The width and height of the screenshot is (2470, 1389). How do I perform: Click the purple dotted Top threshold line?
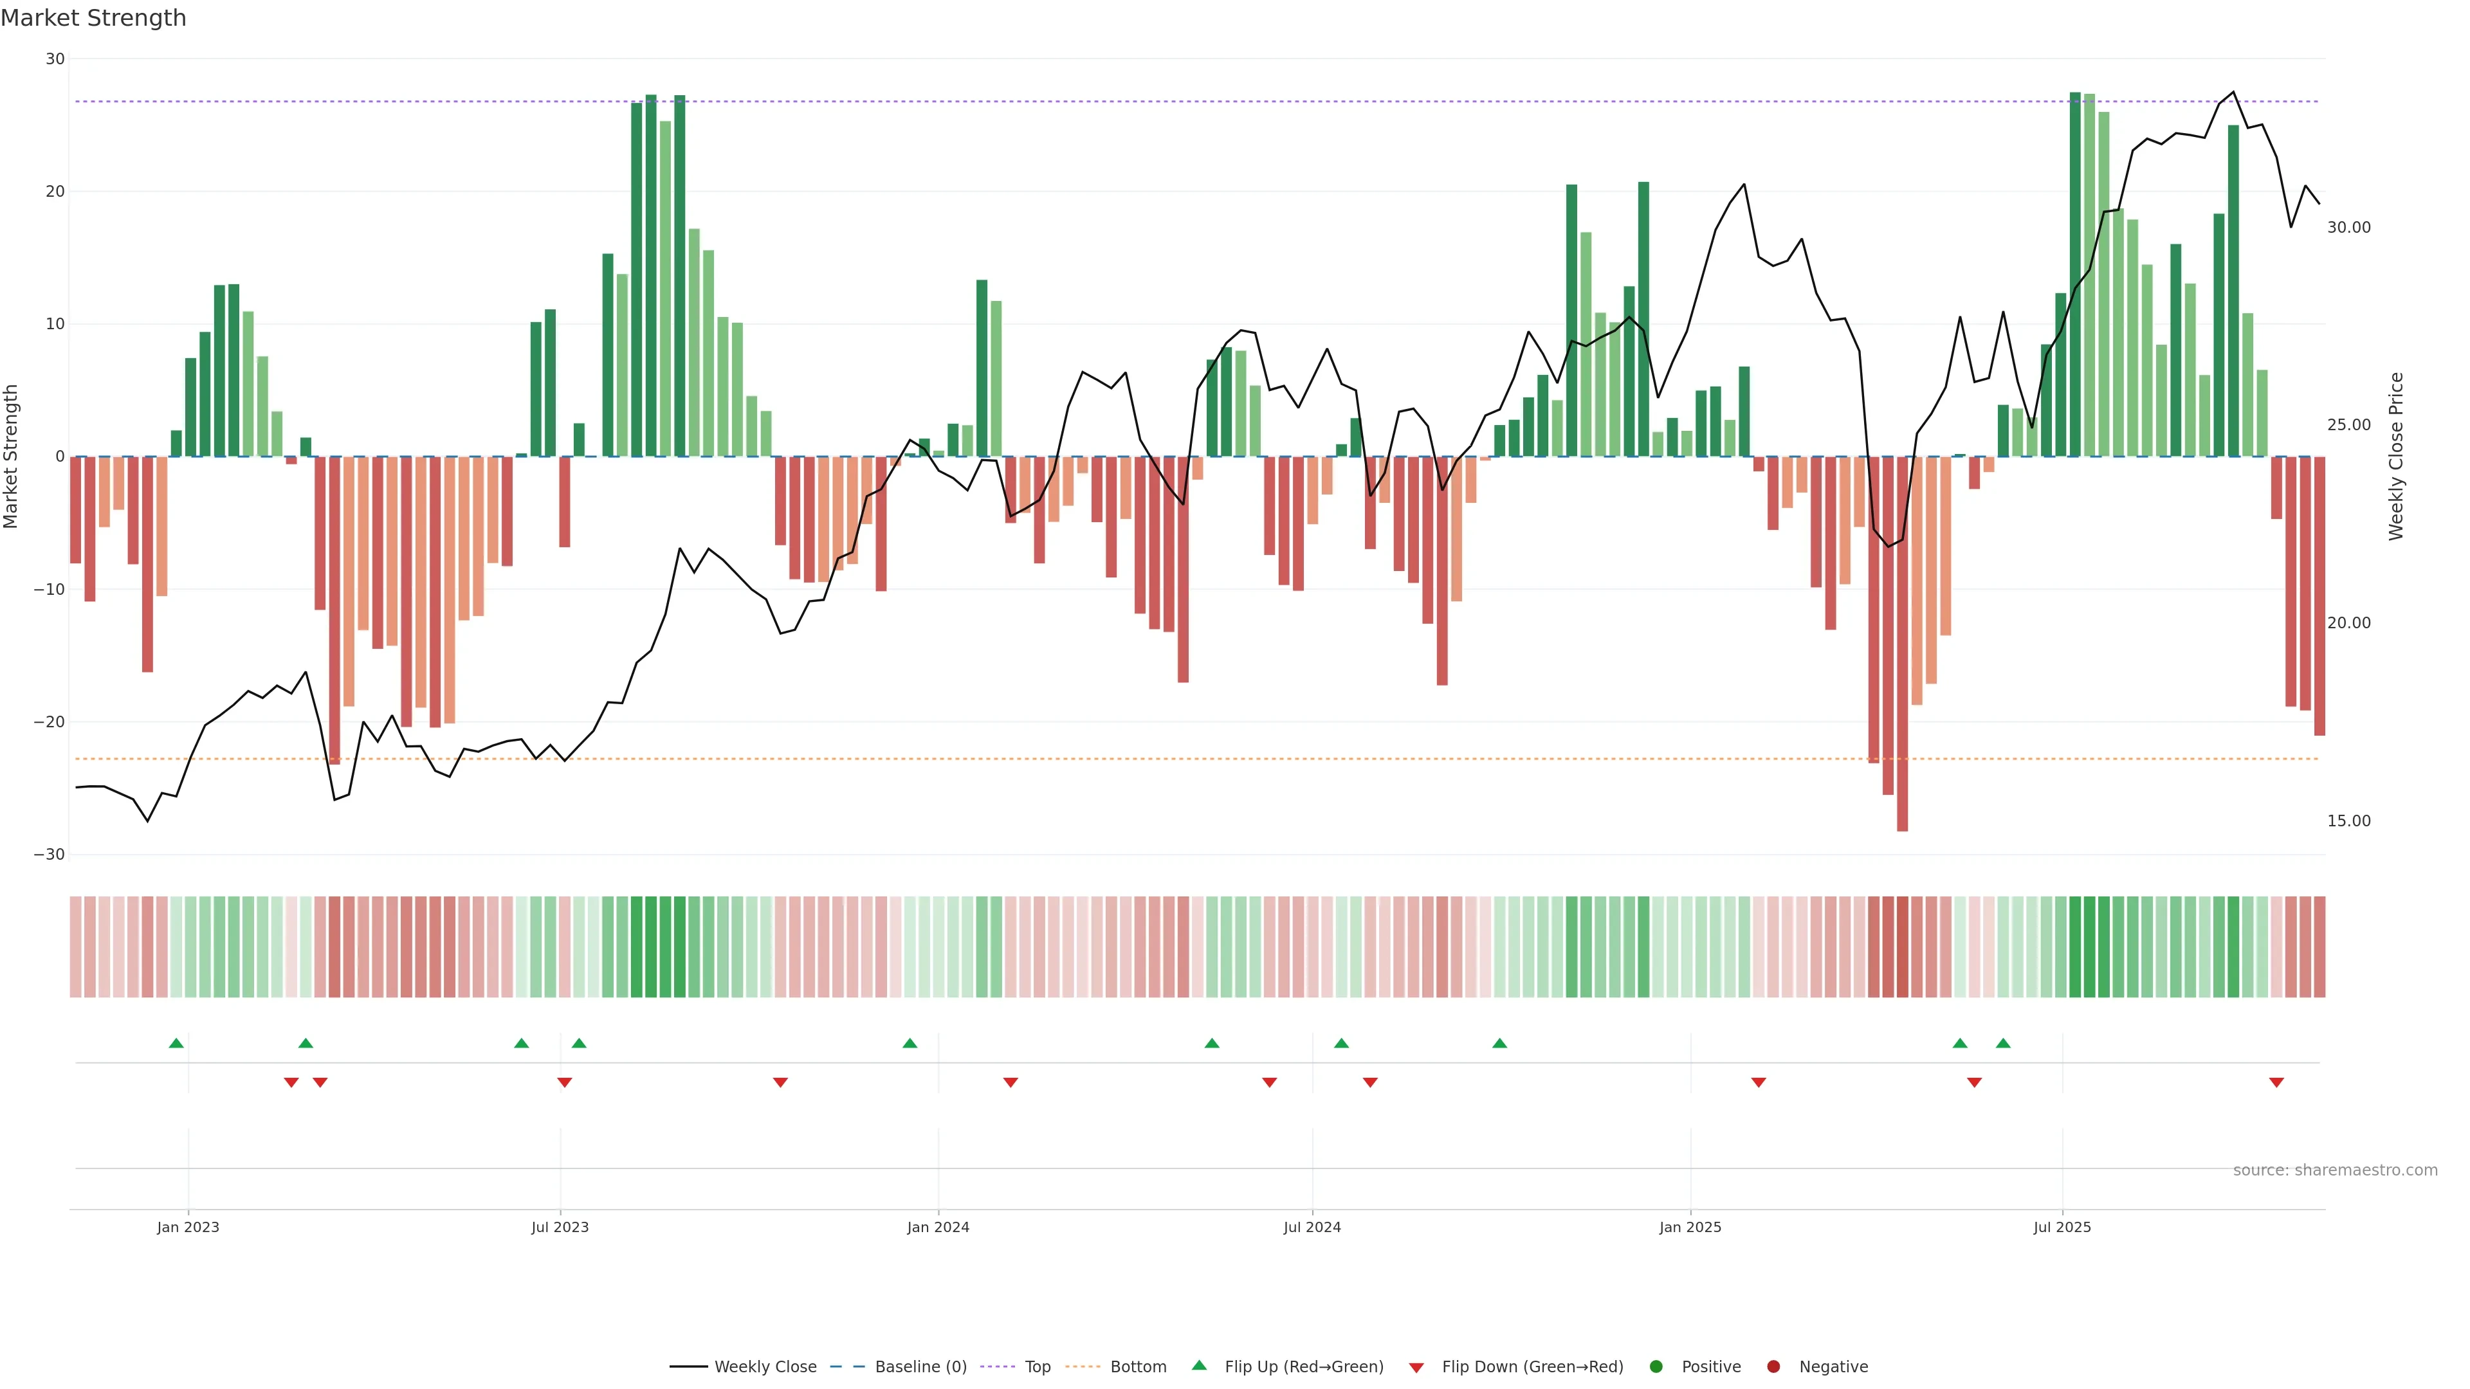[1151, 102]
